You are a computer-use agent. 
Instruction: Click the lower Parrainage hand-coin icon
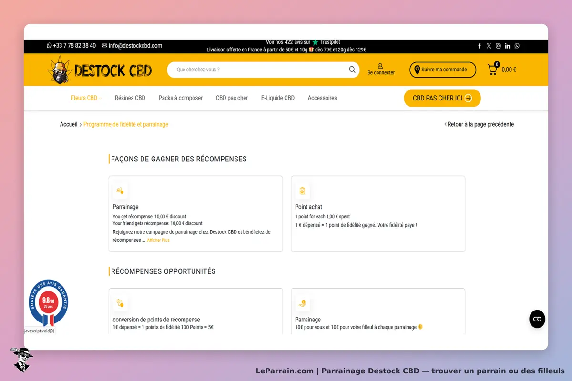pyautogui.click(x=302, y=303)
